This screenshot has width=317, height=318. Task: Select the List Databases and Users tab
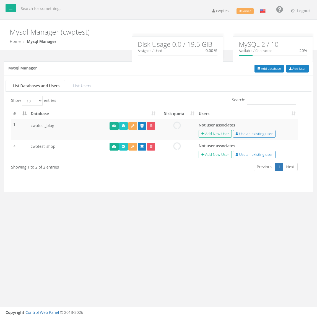[x=35, y=86]
